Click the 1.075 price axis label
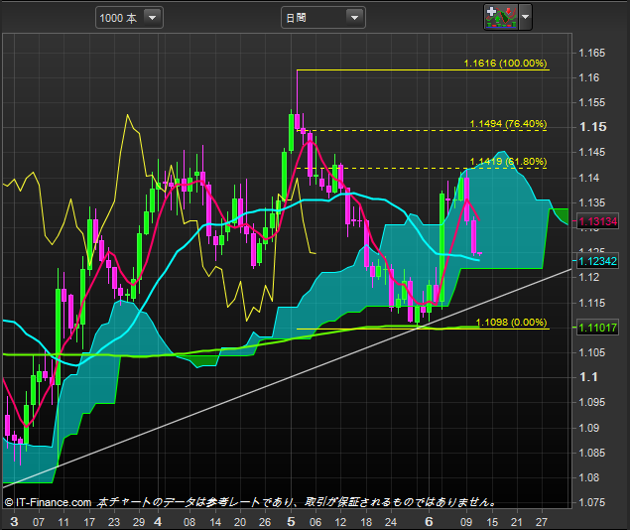630x530 pixels. point(591,502)
